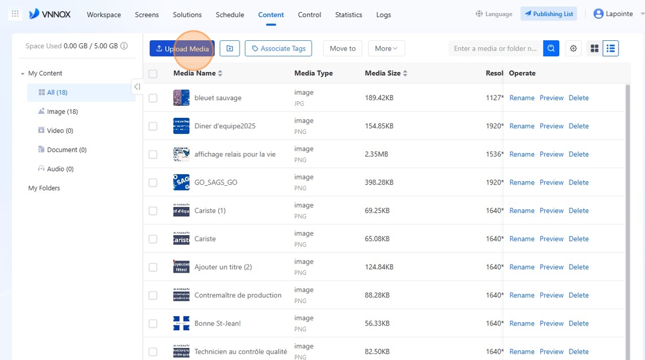Image resolution: width=645 pixels, height=360 pixels.
Task: Switch to grid thumbnail view
Action: click(594, 48)
